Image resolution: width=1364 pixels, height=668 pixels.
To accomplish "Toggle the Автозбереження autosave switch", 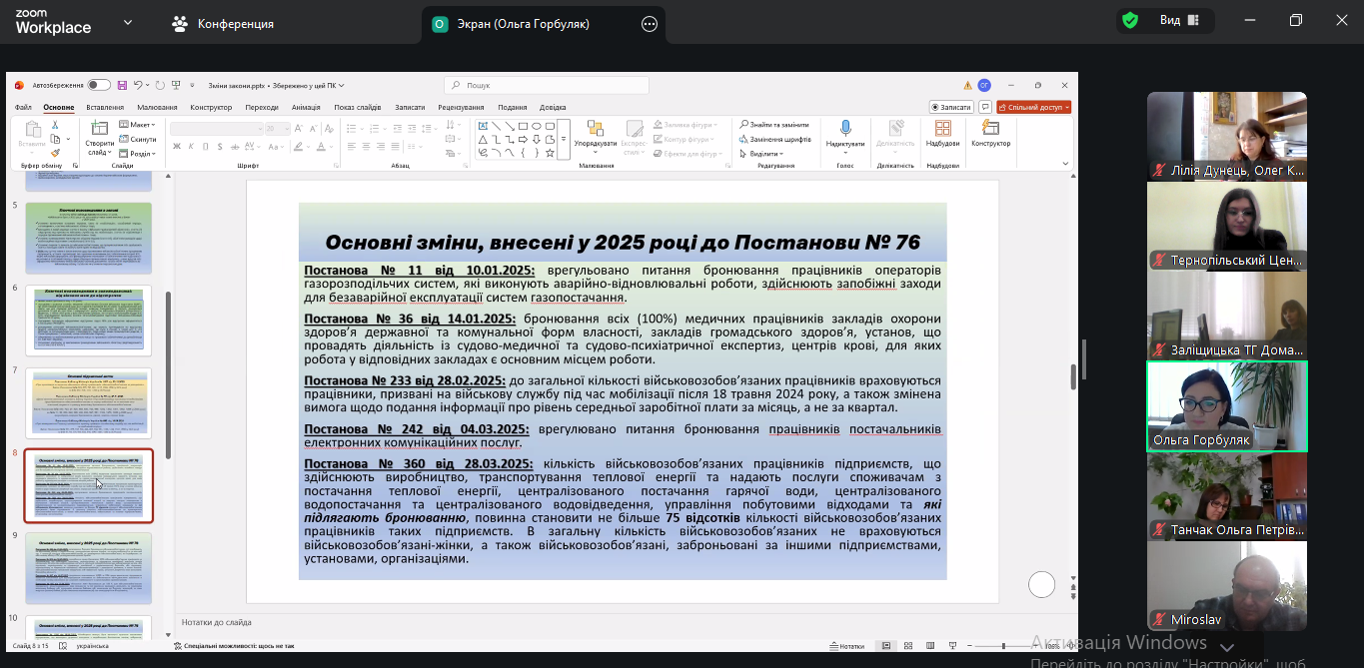I will pyautogui.click(x=99, y=86).
